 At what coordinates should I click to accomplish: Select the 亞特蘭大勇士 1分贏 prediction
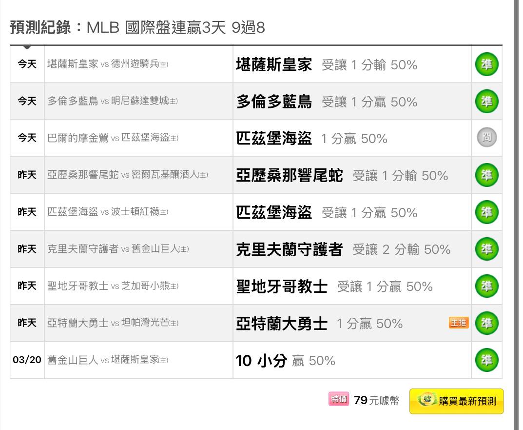pos(319,323)
